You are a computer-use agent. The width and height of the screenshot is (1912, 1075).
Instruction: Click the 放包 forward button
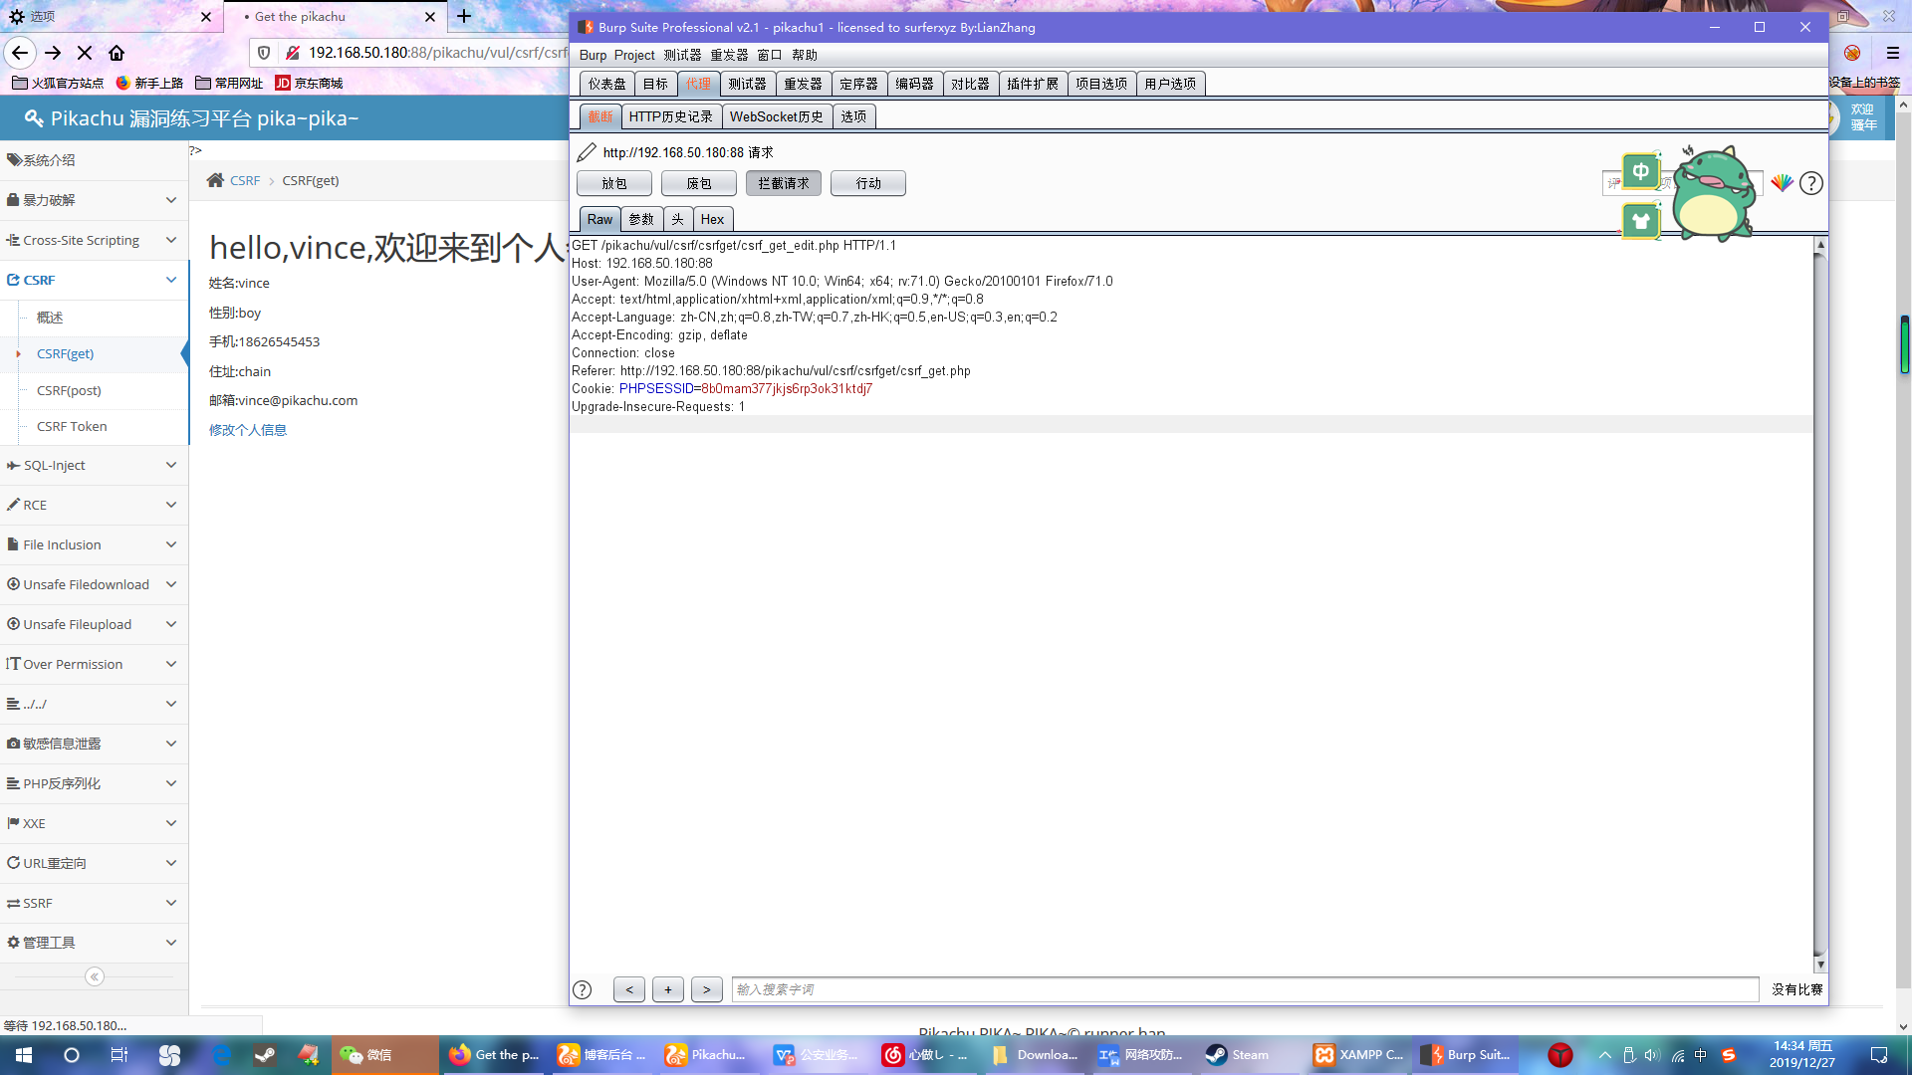(x=613, y=183)
